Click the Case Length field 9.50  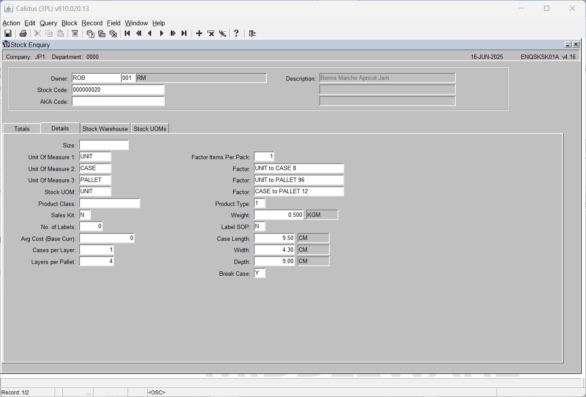274,238
